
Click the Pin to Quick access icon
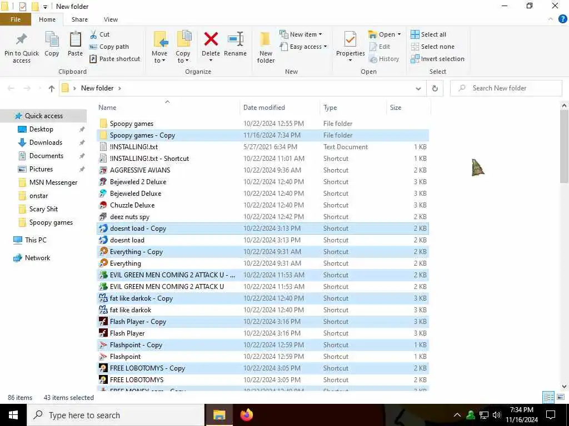pyautogui.click(x=22, y=39)
